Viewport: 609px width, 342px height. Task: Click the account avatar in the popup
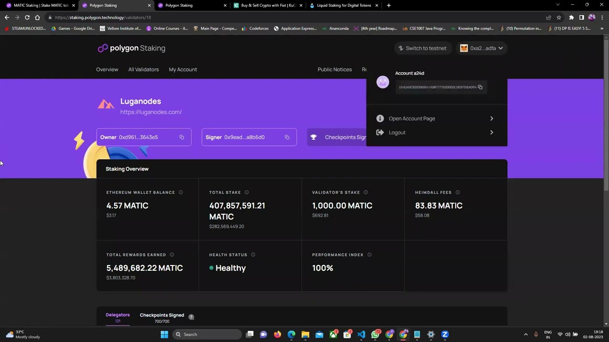point(383,82)
